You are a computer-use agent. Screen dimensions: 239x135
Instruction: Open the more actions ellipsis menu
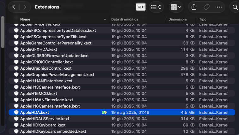(x=219, y=7)
